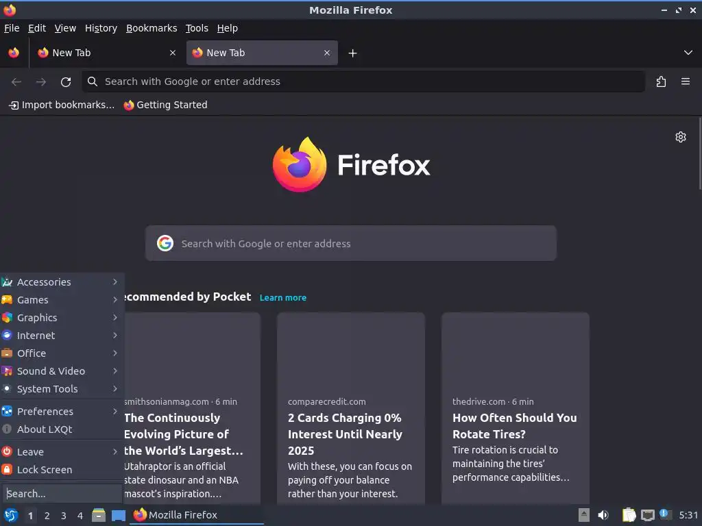
Task: Click the page vertical scrollbar
Action: [700, 153]
